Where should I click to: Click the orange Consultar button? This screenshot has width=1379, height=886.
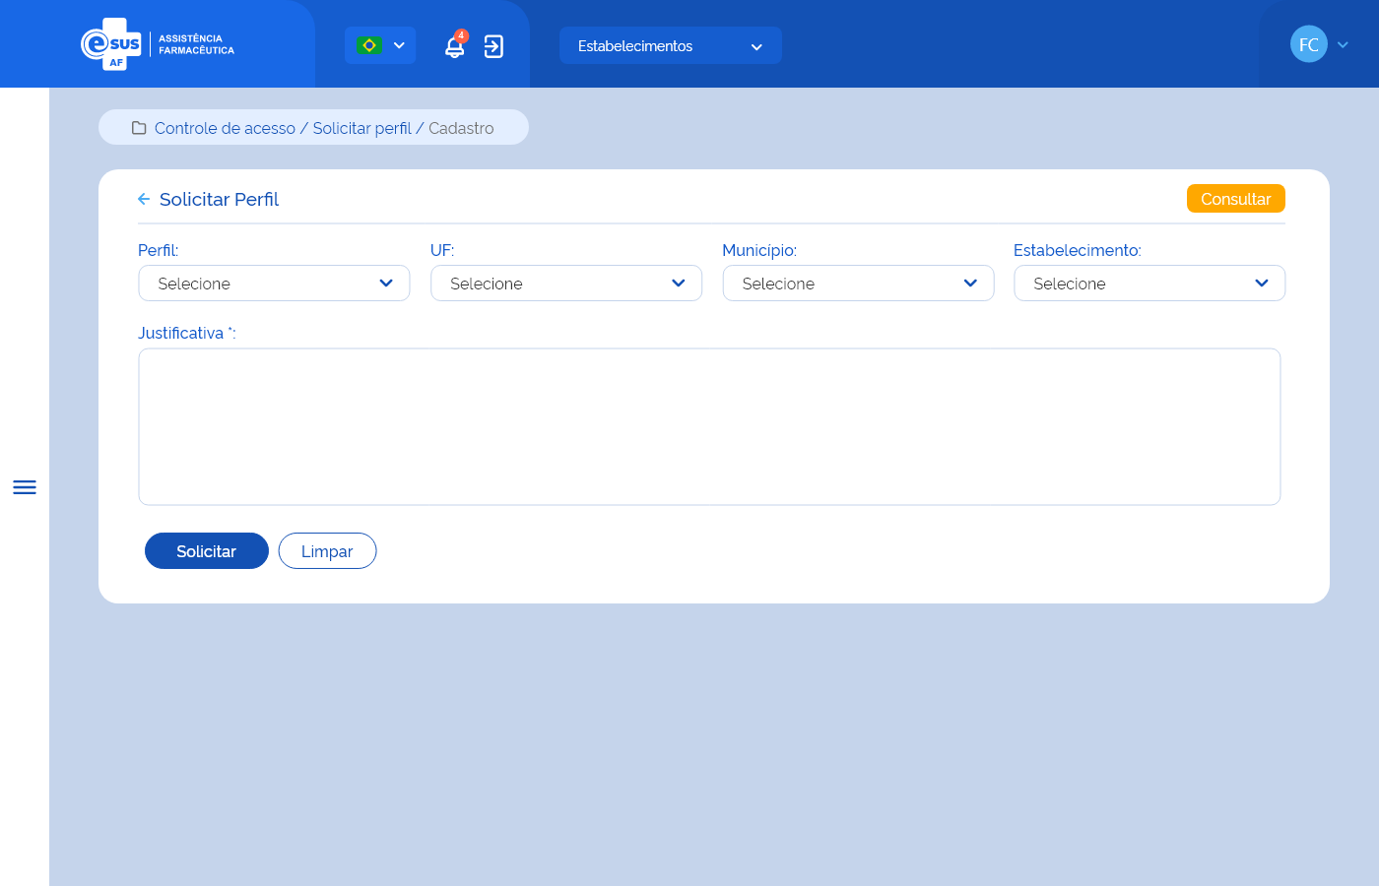coord(1235,199)
